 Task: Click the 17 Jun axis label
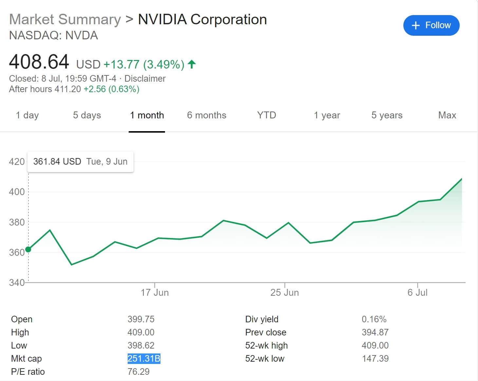[x=155, y=292]
